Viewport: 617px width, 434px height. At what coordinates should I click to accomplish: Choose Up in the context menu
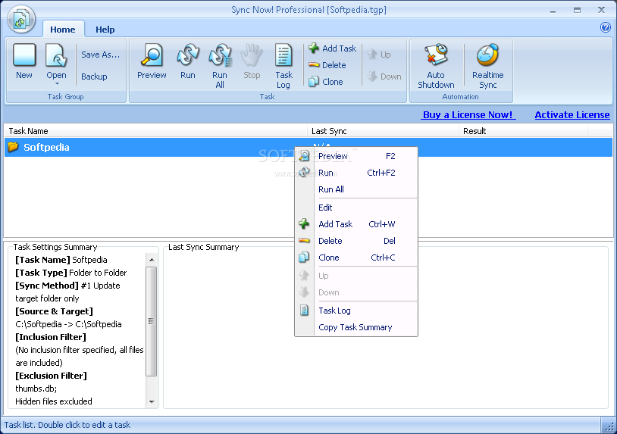click(356, 276)
